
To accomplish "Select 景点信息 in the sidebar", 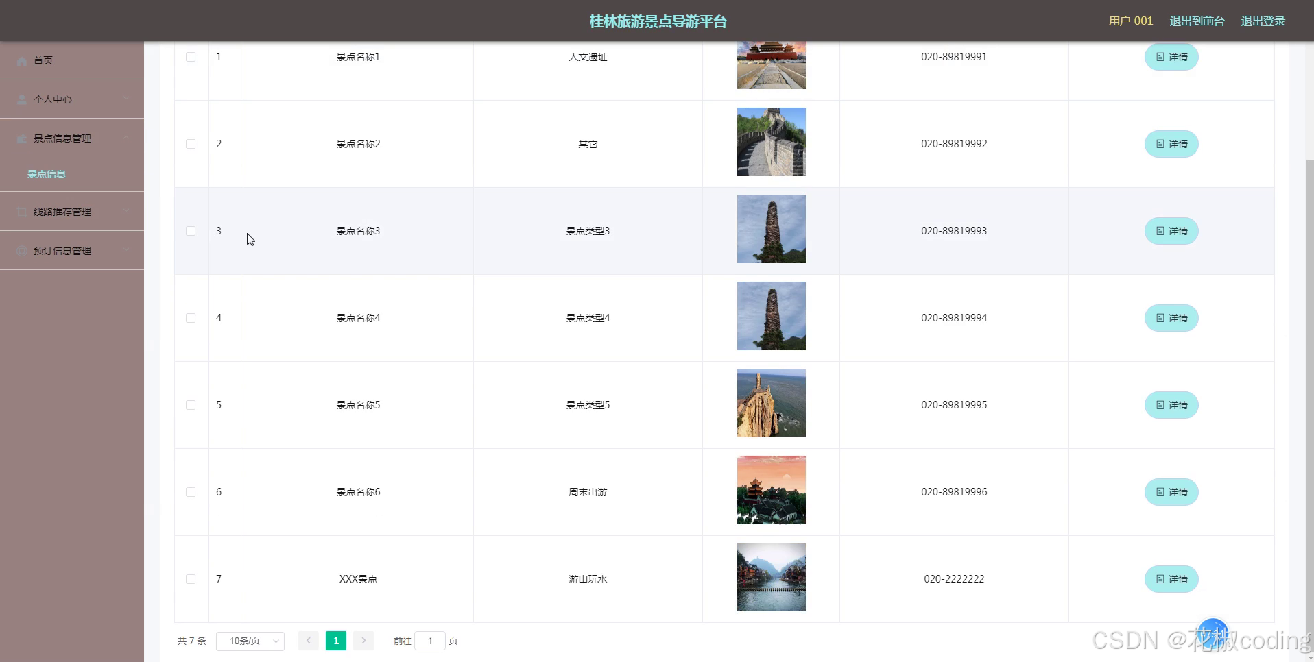I will pyautogui.click(x=46, y=174).
